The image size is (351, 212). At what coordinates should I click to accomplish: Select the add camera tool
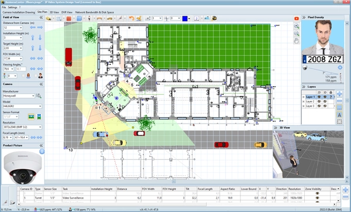point(49,19)
